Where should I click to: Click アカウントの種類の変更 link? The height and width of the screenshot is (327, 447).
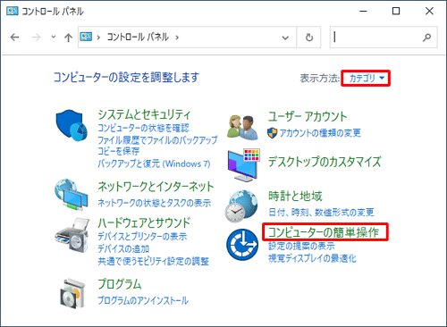click(x=320, y=133)
